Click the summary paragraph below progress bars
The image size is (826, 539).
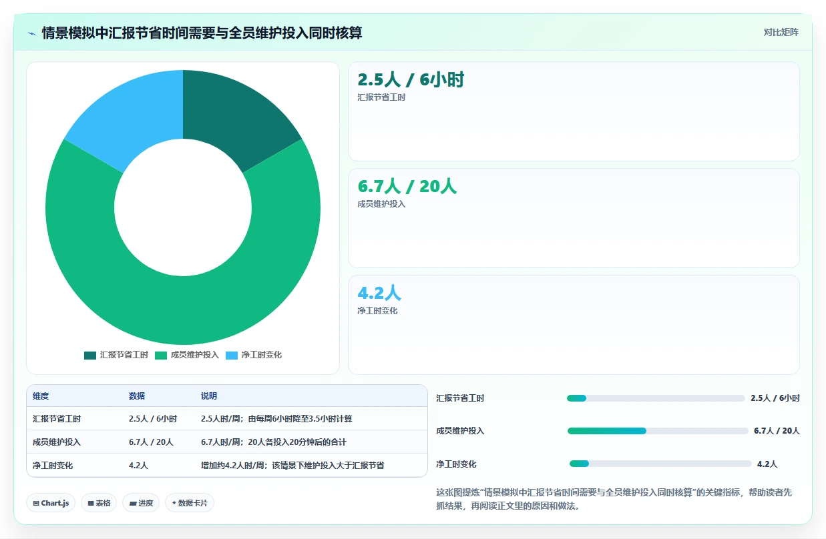click(x=614, y=499)
